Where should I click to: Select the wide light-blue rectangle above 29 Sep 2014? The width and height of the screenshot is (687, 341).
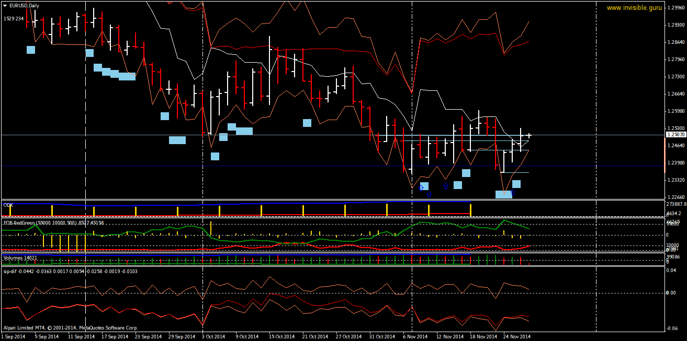point(177,140)
